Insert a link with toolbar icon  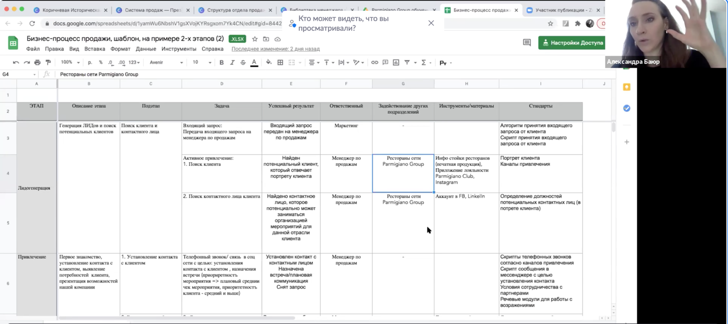pyautogui.click(x=374, y=63)
